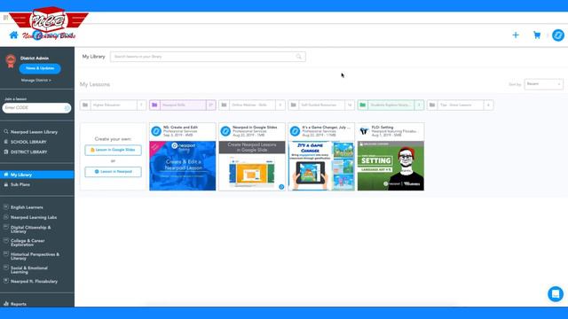Click the District Admin ribbon badge icon

(x=11, y=61)
